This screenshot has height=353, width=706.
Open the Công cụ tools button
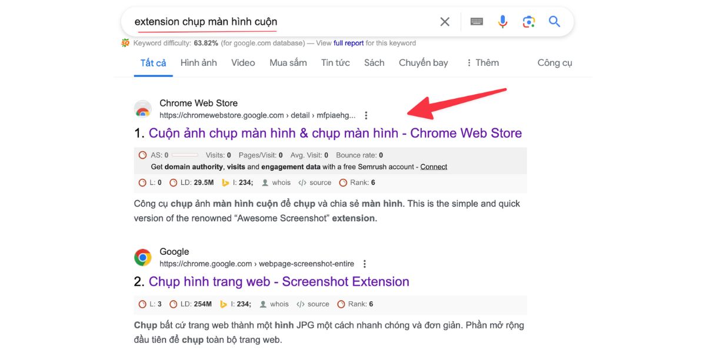(x=555, y=63)
